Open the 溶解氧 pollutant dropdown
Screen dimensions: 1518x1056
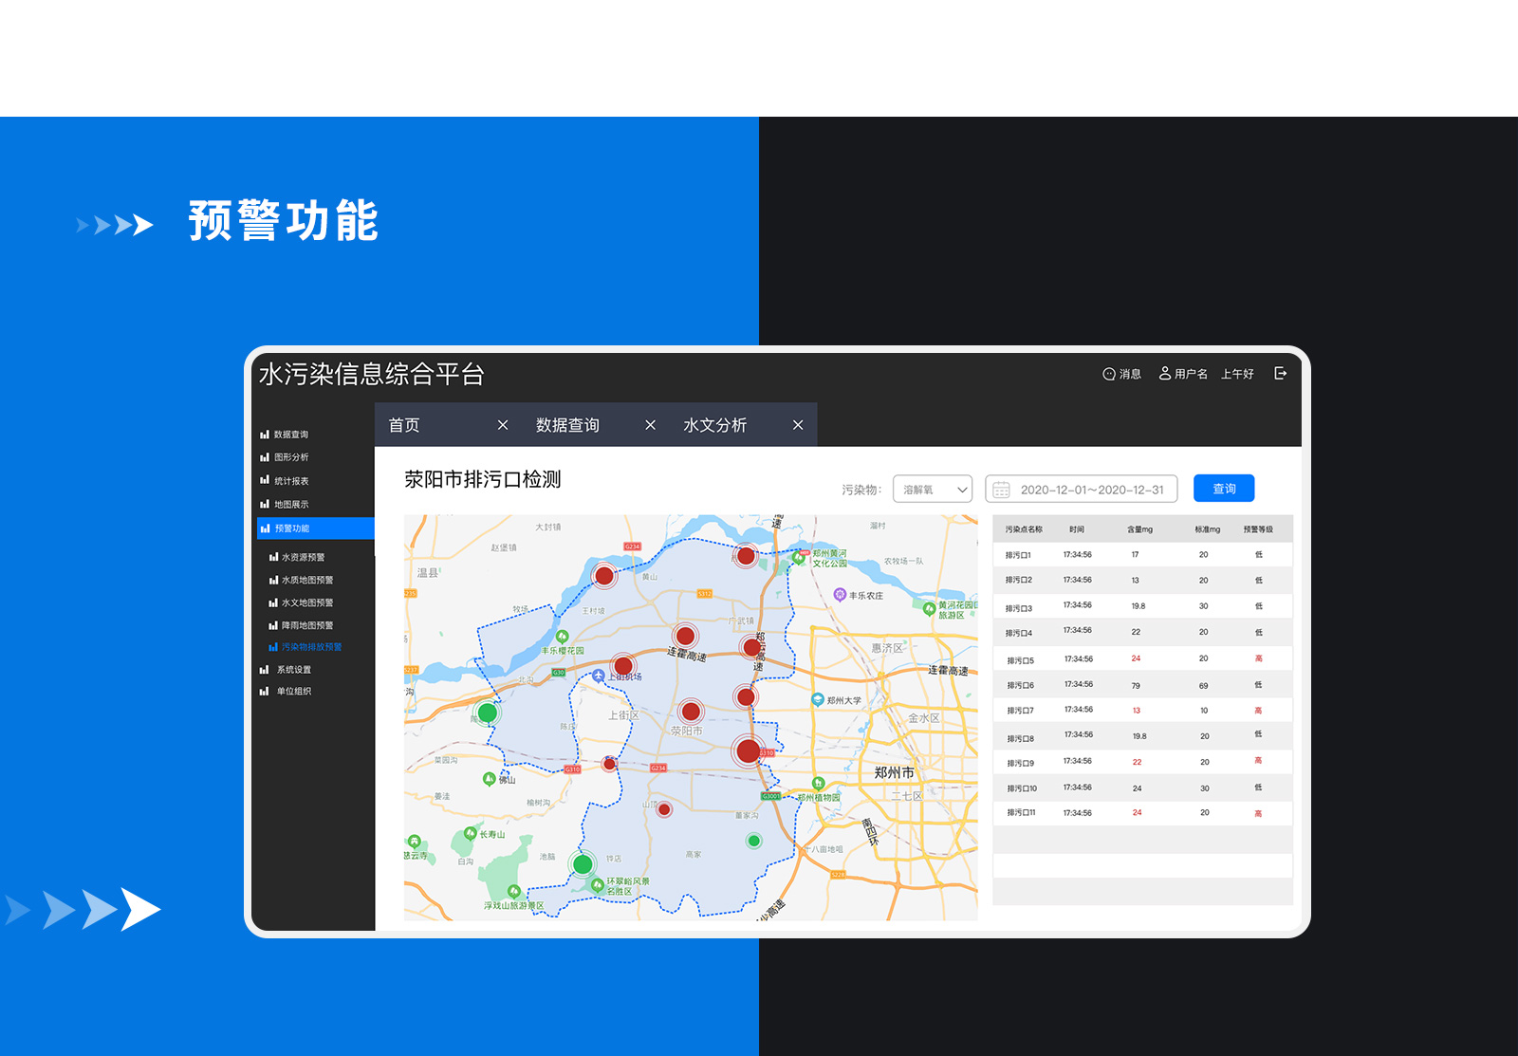pyautogui.click(x=933, y=490)
